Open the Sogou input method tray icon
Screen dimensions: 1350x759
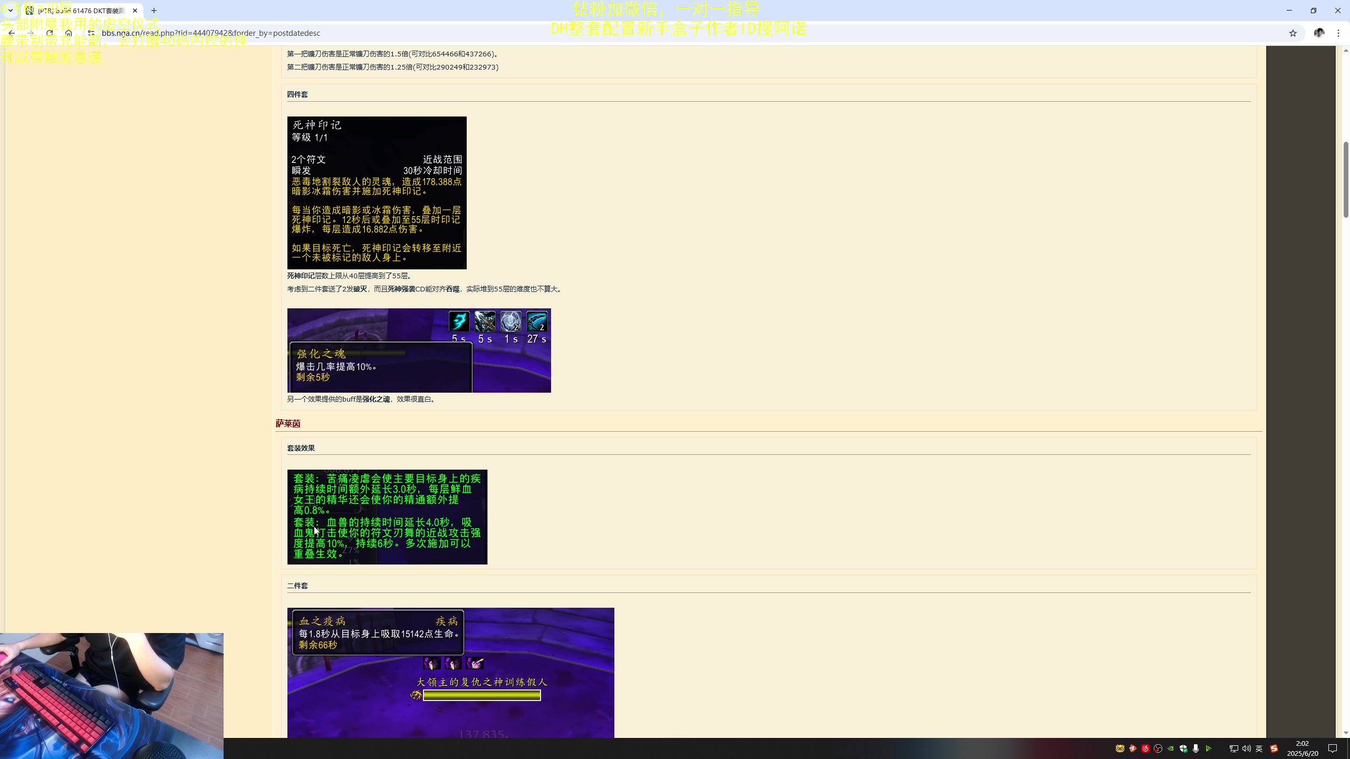[x=1274, y=748]
